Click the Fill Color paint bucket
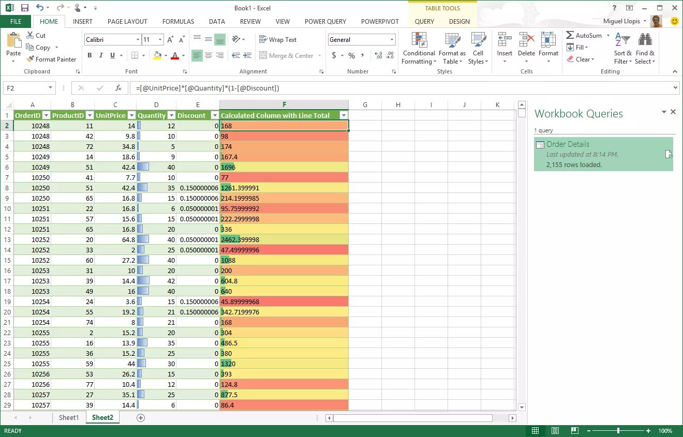Screen dimensions: 683x437 click(158, 55)
